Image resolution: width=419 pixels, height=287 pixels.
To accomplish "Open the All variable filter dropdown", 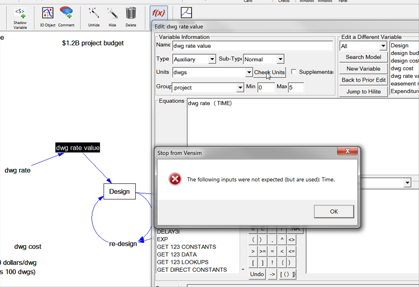I will [383, 46].
